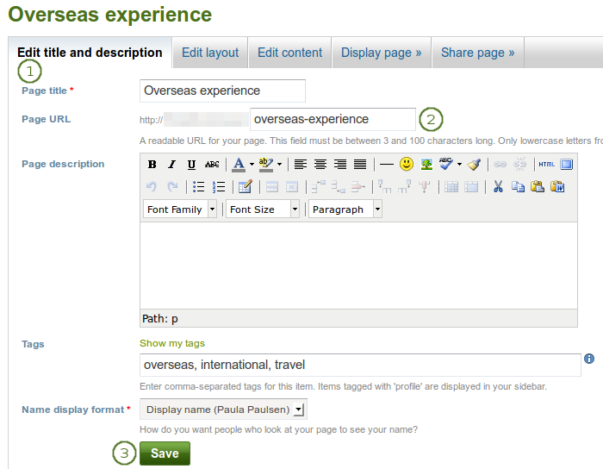
Task: Toggle strikethrough text formatting
Action: [x=211, y=165]
